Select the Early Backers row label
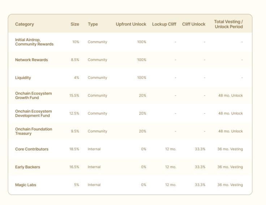Viewport: 266px width, 205px height. coord(27,167)
